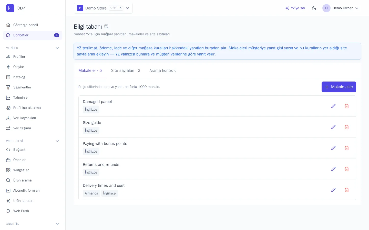The height and width of the screenshot is (230, 369).
Task: Click the Makale ekle button
Action: (339, 87)
